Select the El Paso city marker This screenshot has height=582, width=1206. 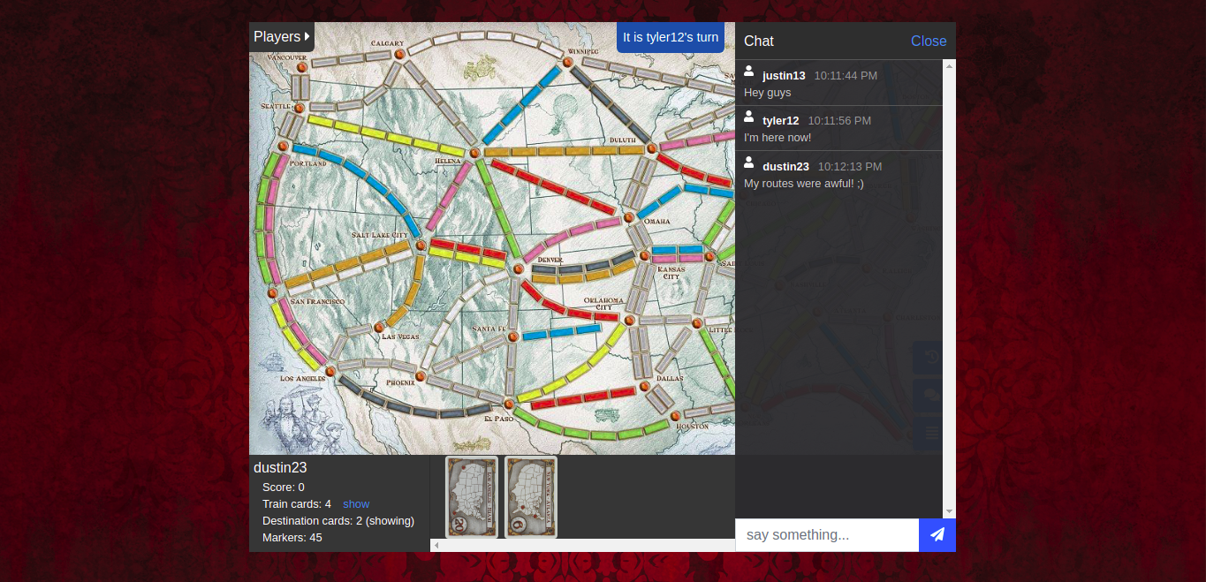pyautogui.click(x=509, y=404)
